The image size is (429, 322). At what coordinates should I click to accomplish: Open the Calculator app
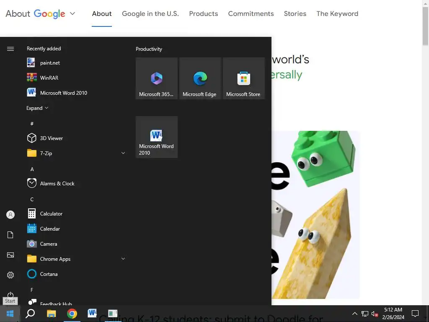coord(77,213)
